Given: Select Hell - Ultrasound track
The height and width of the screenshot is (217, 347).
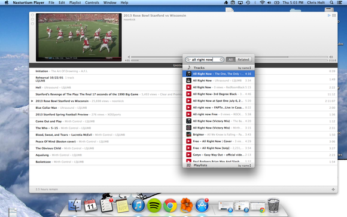Looking at the screenshot, I should [x=184, y=87].
